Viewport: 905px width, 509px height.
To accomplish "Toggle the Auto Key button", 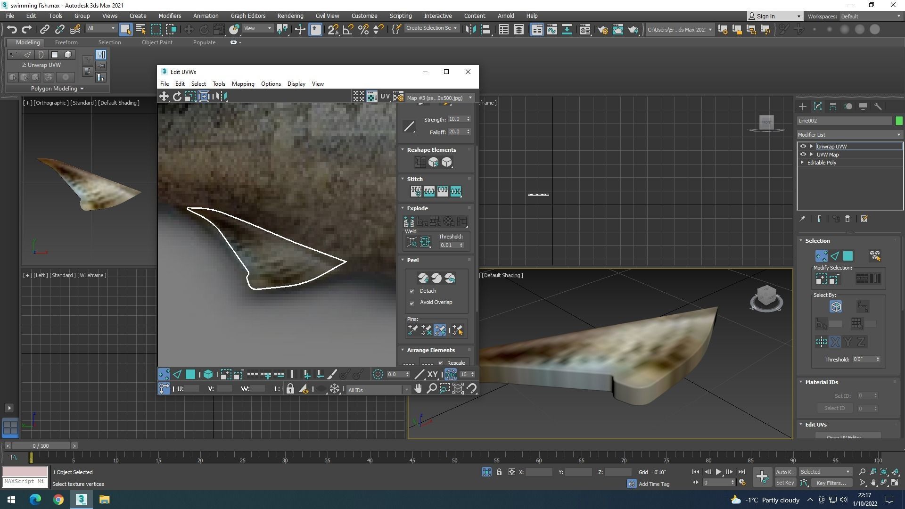I will point(785,472).
